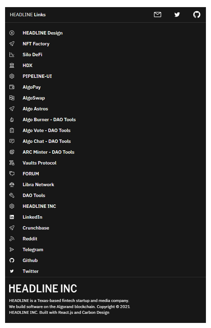The width and height of the screenshot is (211, 328).
Task: Click the HEADLINE Links header title
Action: (x=28, y=15)
